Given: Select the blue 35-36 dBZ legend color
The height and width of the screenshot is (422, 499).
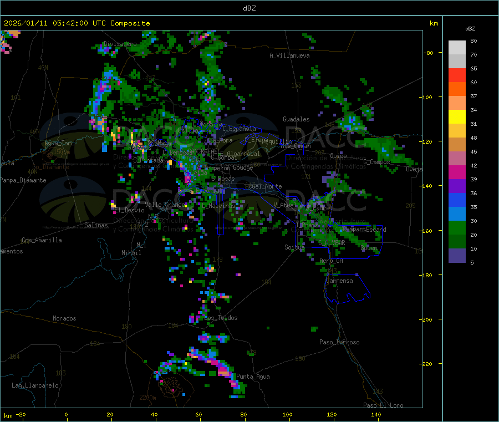Looking at the screenshot, I should coord(457,200).
